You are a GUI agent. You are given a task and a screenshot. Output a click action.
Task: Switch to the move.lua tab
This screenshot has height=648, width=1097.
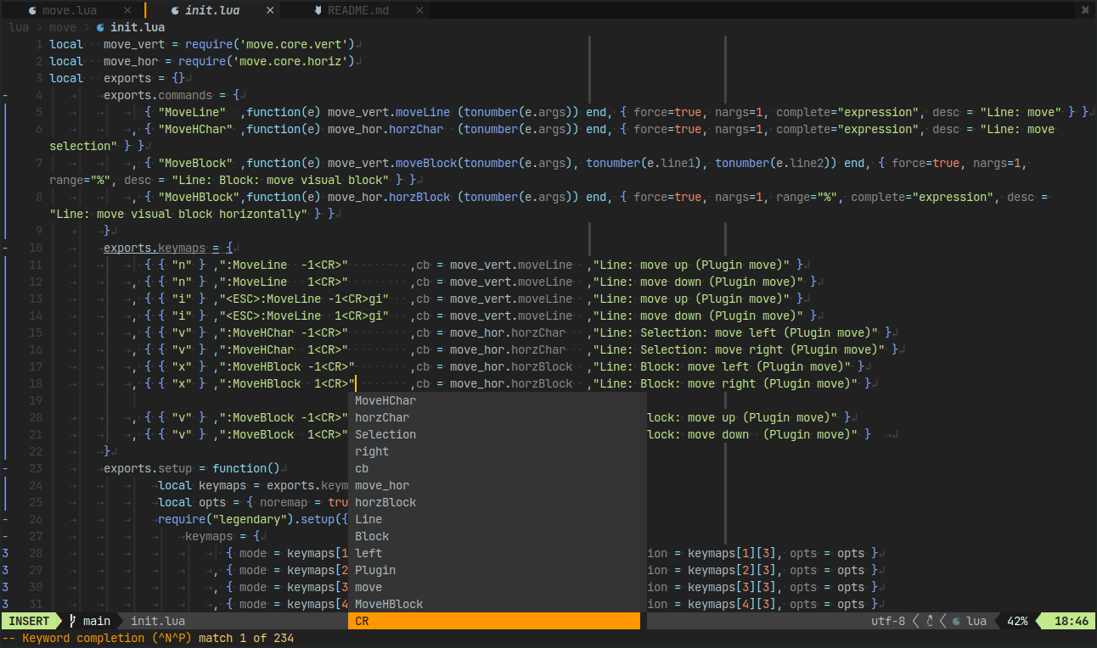coord(70,10)
